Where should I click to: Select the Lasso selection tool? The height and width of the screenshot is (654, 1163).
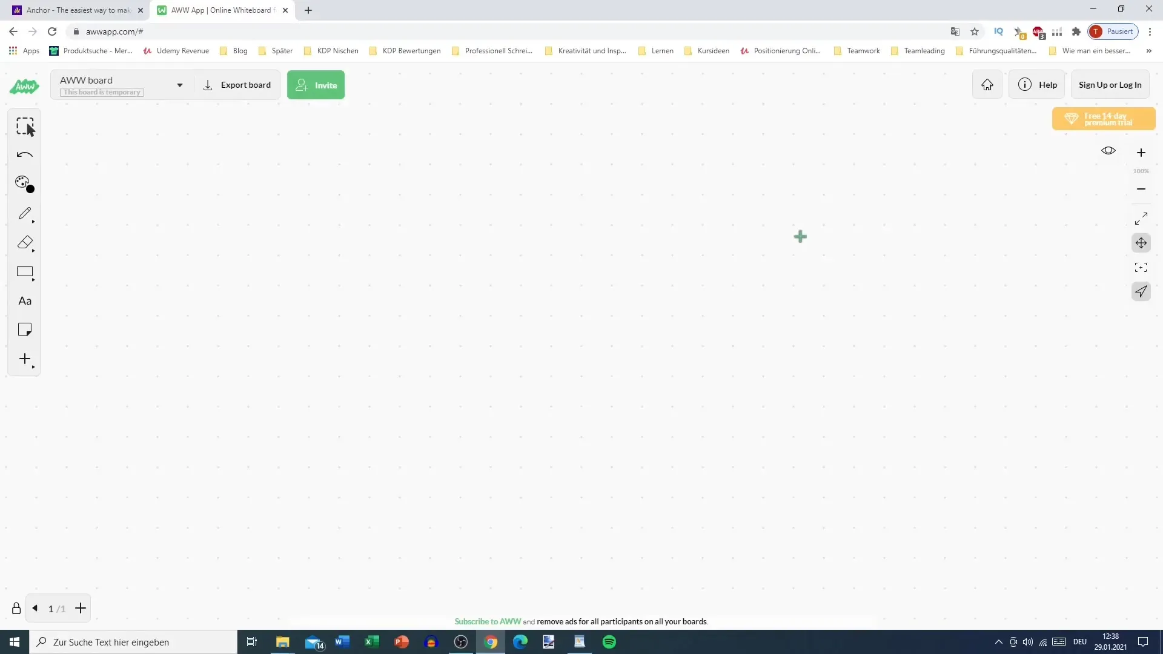(x=24, y=126)
